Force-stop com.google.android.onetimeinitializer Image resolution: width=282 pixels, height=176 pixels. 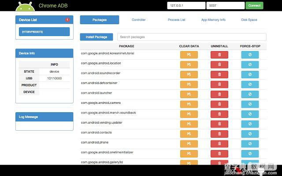[250, 154]
